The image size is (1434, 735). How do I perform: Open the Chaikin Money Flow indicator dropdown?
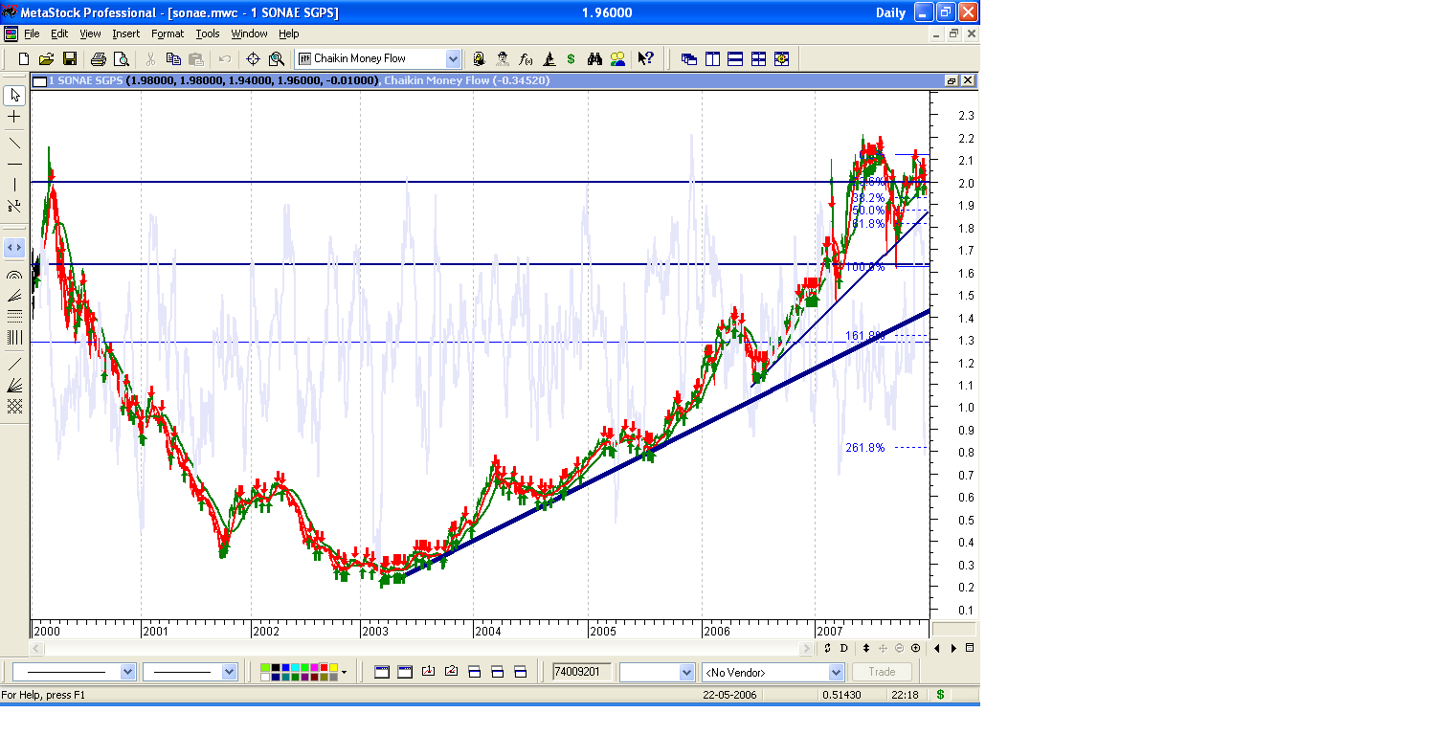click(x=453, y=58)
